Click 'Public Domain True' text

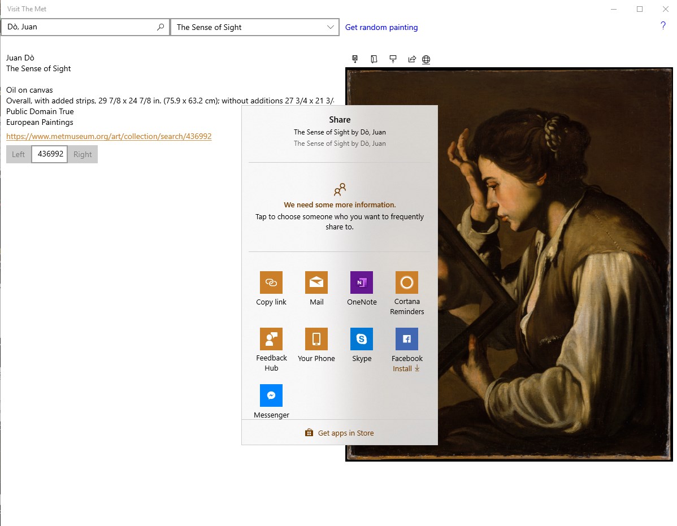point(40,111)
